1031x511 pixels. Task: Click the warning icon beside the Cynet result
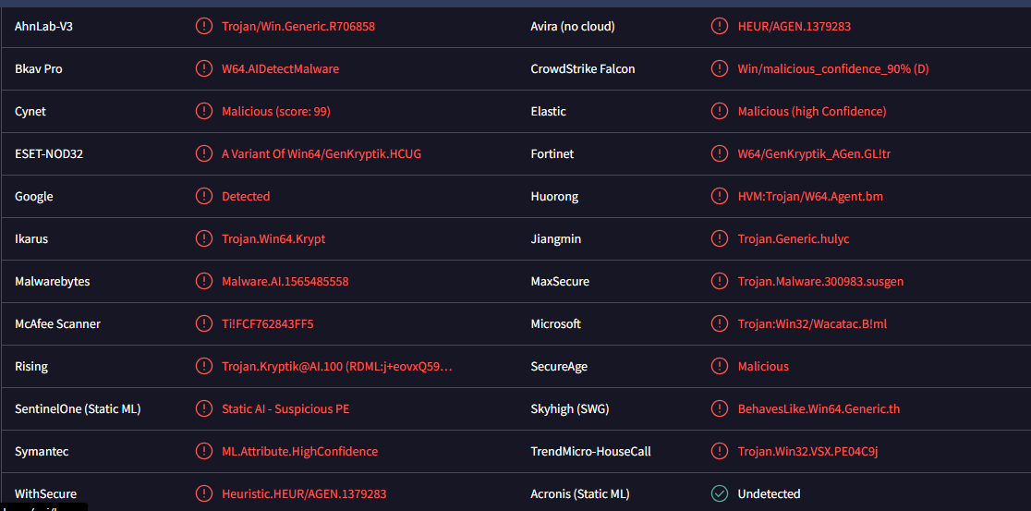(x=204, y=111)
